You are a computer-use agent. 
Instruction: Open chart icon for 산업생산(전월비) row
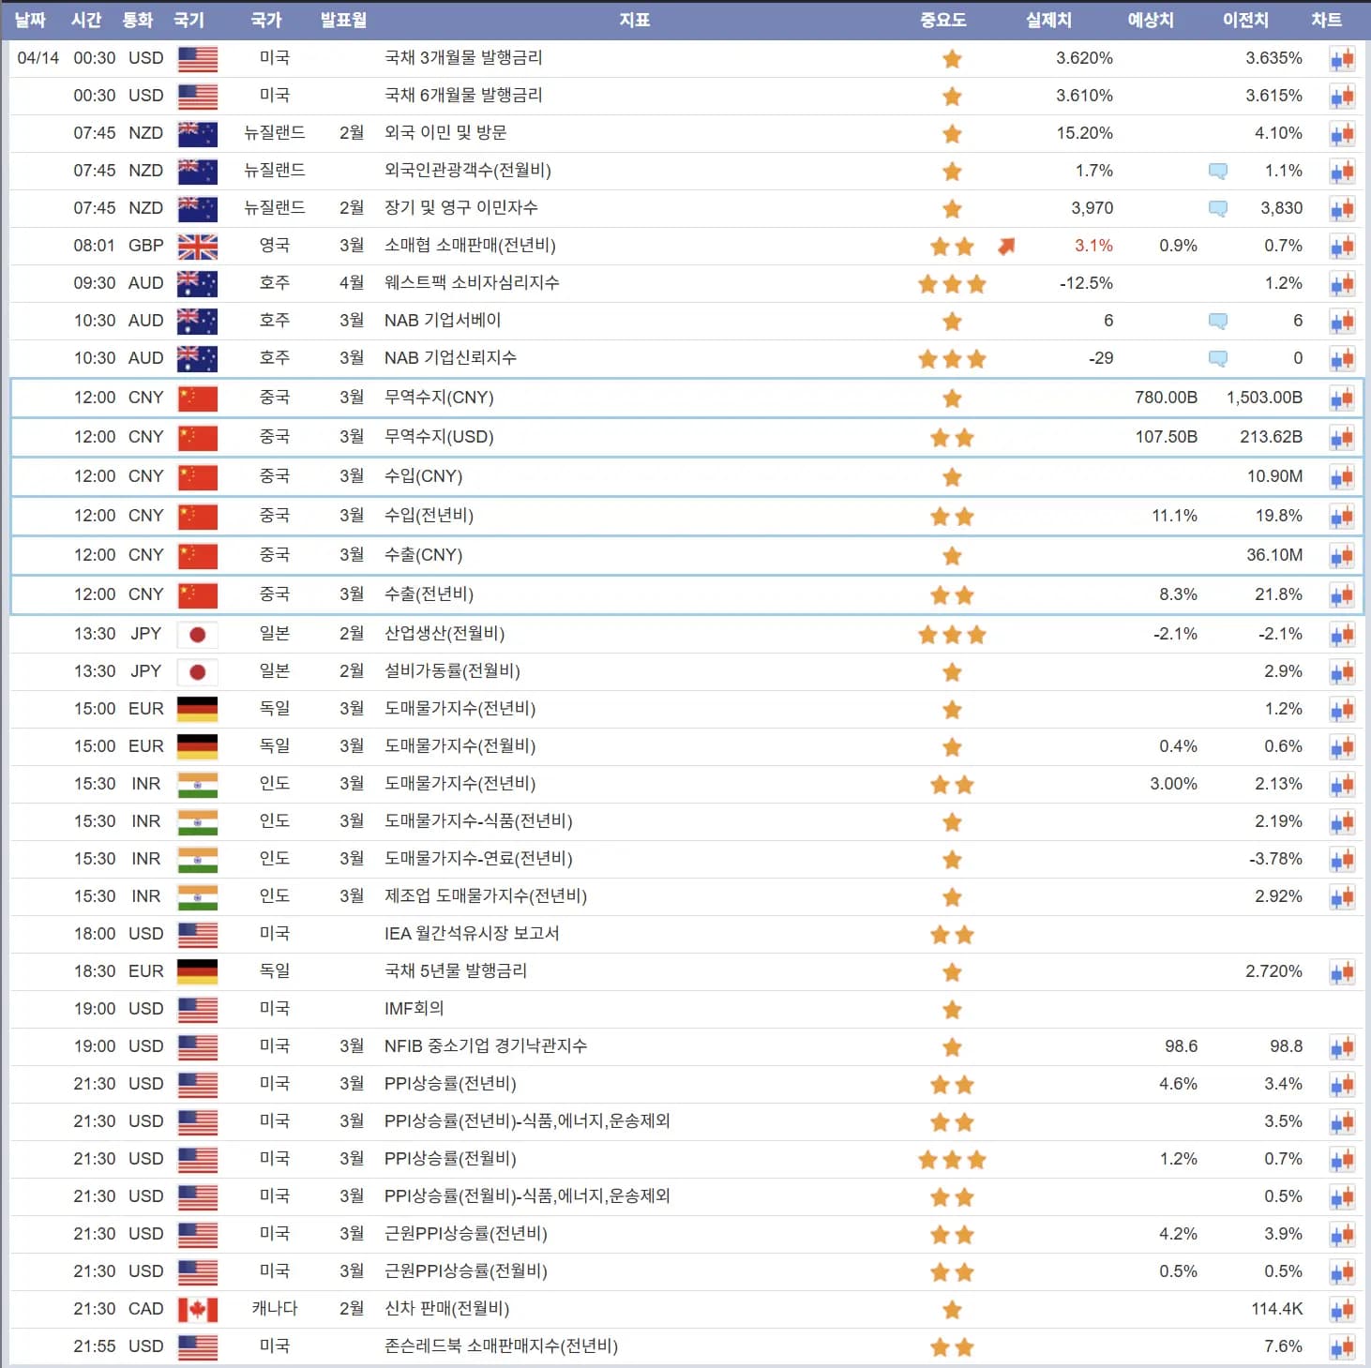[x=1342, y=635]
